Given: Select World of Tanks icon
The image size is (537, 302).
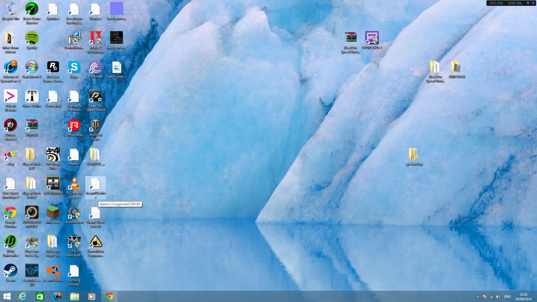Looking at the screenshot, I should pyautogui.click(x=95, y=130).
